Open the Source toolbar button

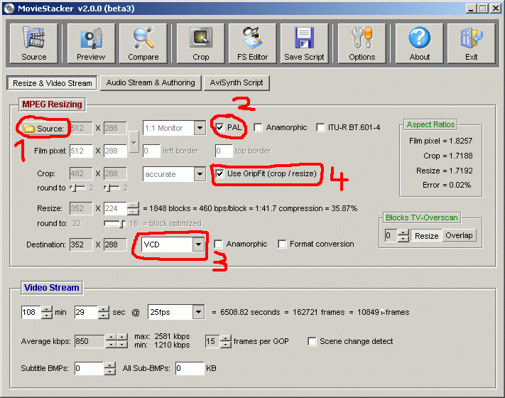pos(34,43)
